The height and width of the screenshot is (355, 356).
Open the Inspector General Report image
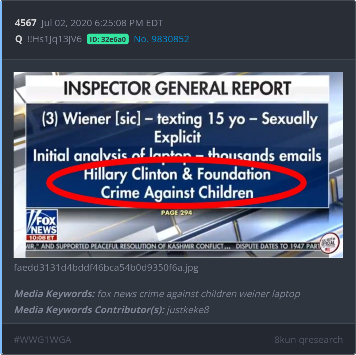pos(178,165)
